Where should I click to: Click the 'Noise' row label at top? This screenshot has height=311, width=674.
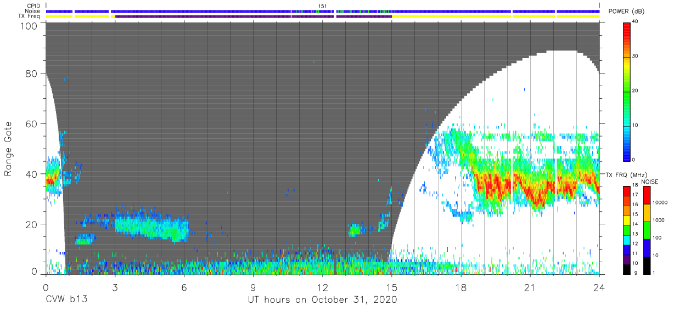[x=33, y=11]
